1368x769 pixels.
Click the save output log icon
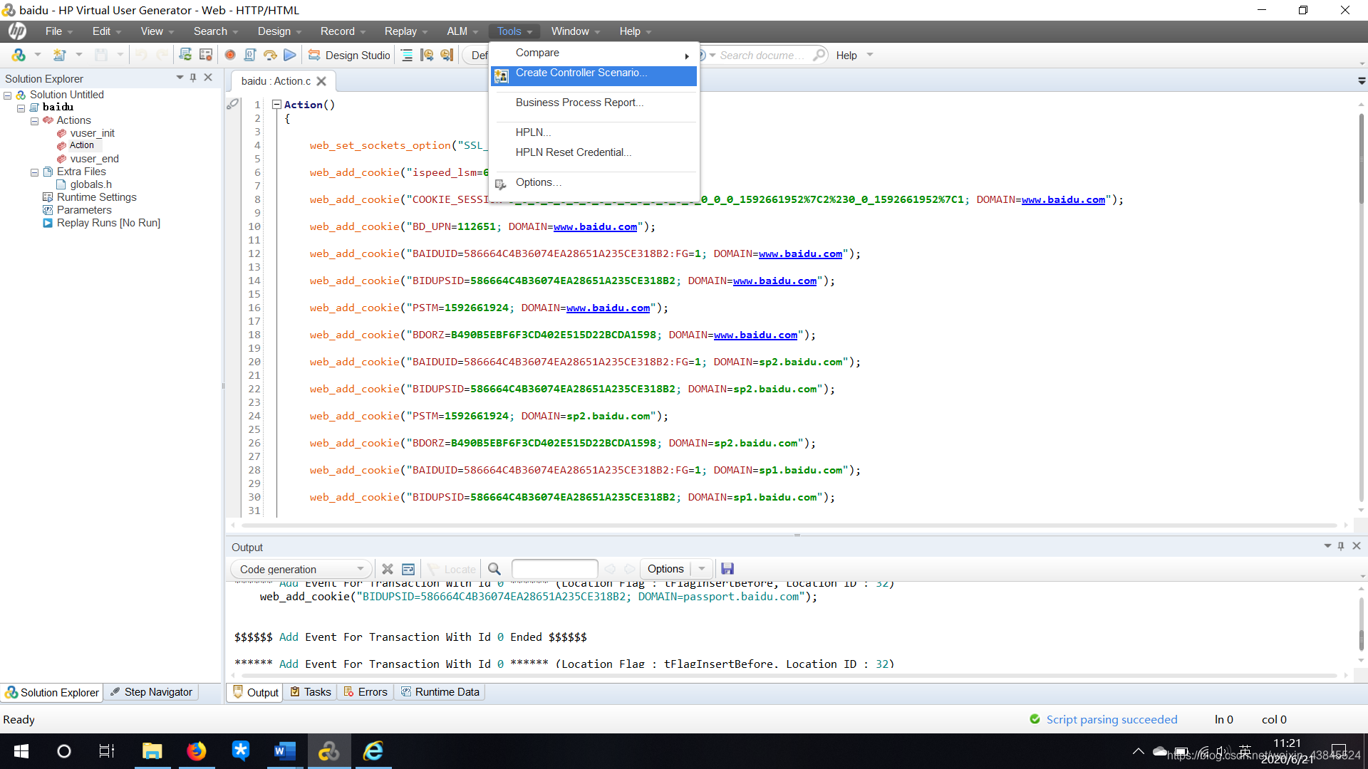click(727, 569)
